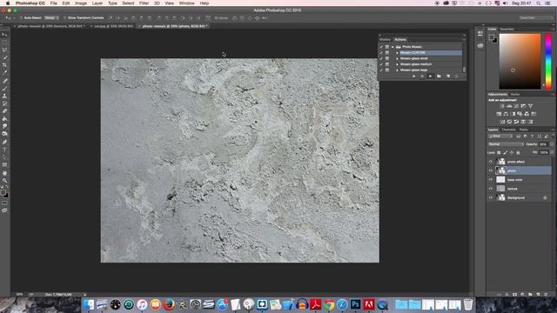Open the Filter menu
Viewport: 557px width, 313px height.
click(x=144, y=3)
